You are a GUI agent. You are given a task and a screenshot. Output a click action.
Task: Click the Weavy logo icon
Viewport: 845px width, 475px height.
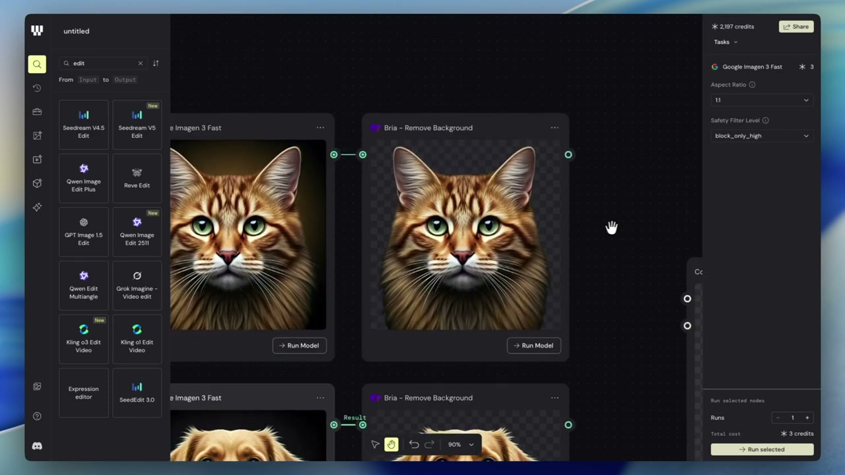(37, 30)
